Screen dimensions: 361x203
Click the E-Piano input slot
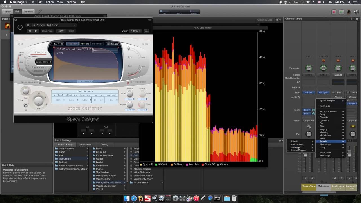click(309, 92)
